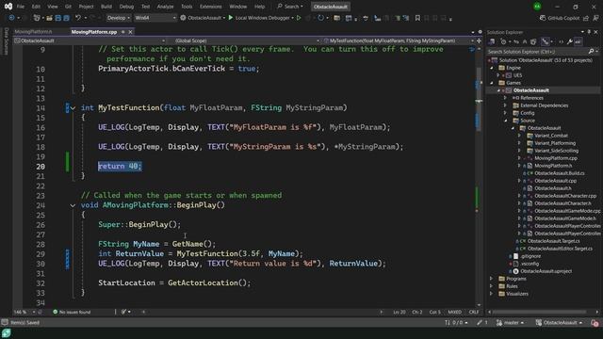Screen dimensions: 603x339
Task: Toggle Solution Explorer Preview Selected Items button
Action: (x=578, y=41)
